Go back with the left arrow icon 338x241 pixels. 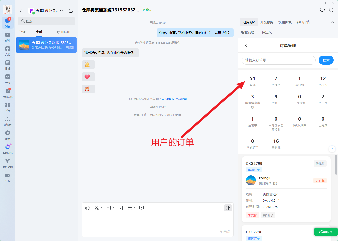click(22, 11)
